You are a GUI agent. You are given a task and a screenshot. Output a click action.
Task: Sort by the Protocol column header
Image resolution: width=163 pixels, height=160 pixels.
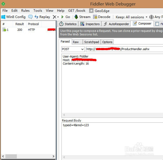click(x=33, y=24)
